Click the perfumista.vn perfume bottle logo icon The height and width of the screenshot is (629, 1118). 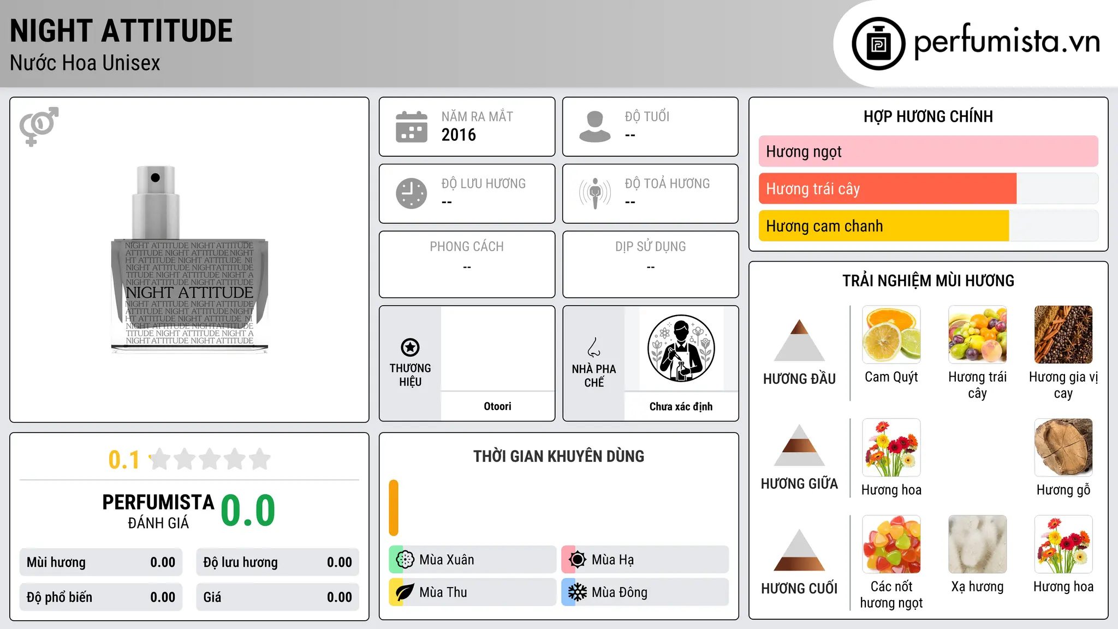point(878,44)
